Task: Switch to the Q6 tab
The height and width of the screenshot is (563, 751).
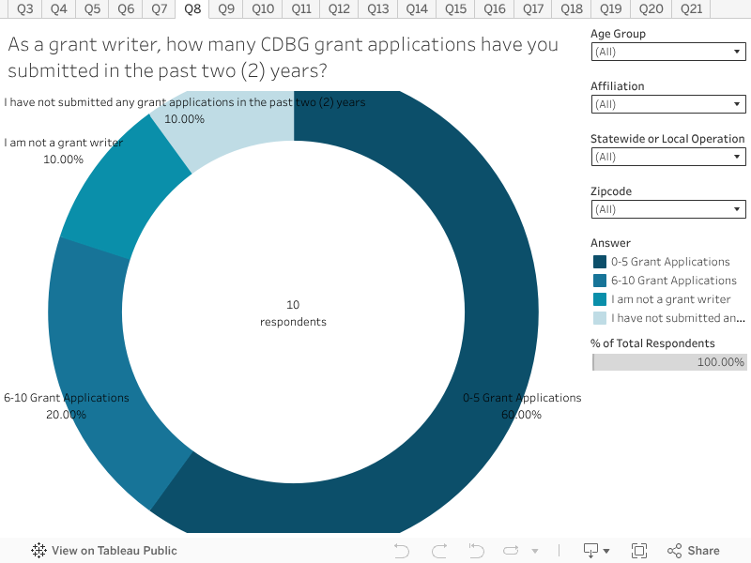Action: pos(126,8)
